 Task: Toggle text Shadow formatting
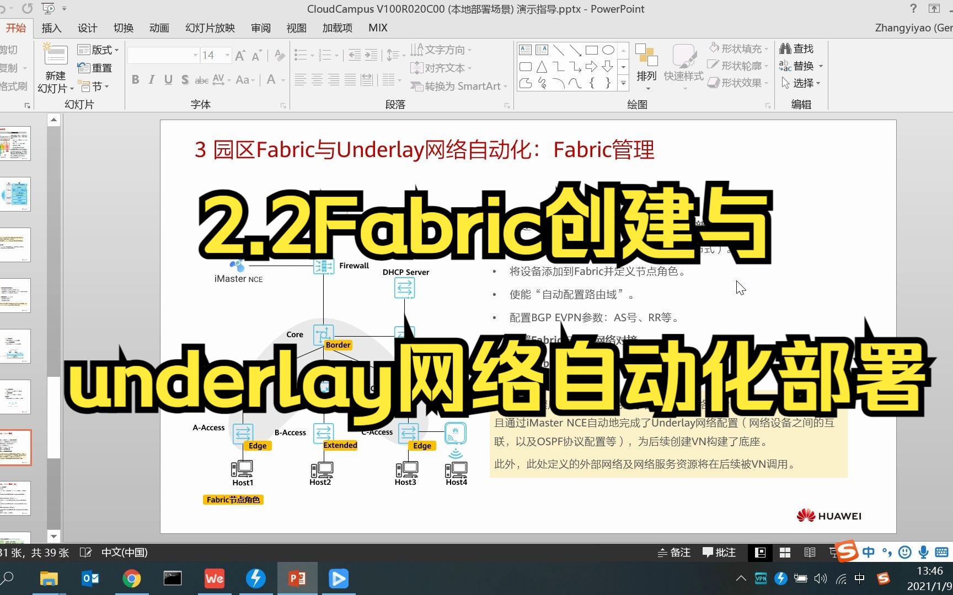[x=185, y=80]
